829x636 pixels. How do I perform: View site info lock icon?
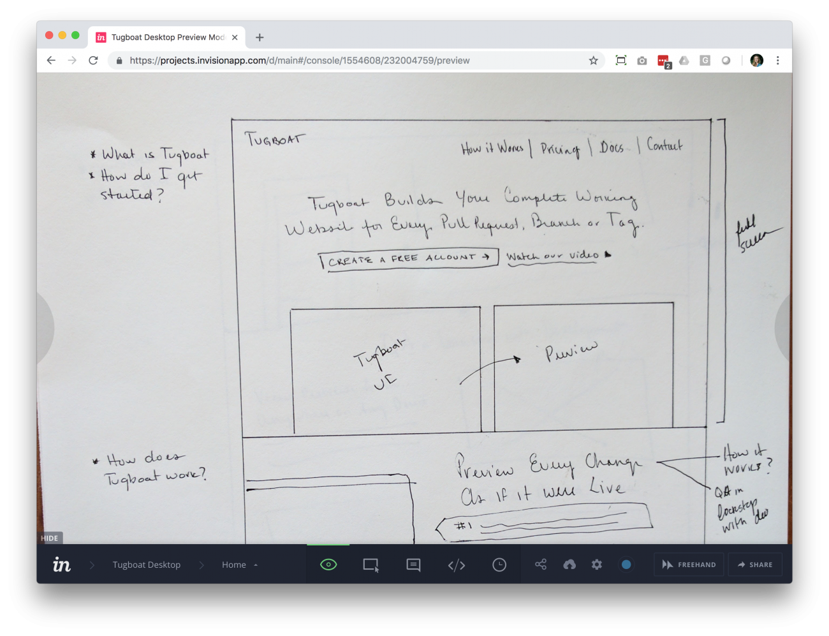[x=119, y=61]
